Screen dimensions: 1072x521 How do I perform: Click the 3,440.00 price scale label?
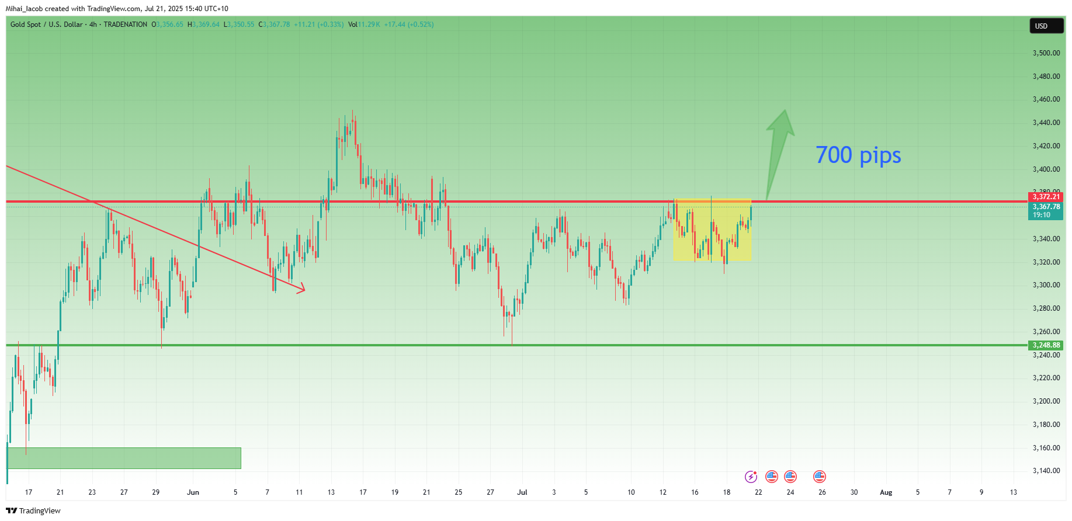(1046, 123)
